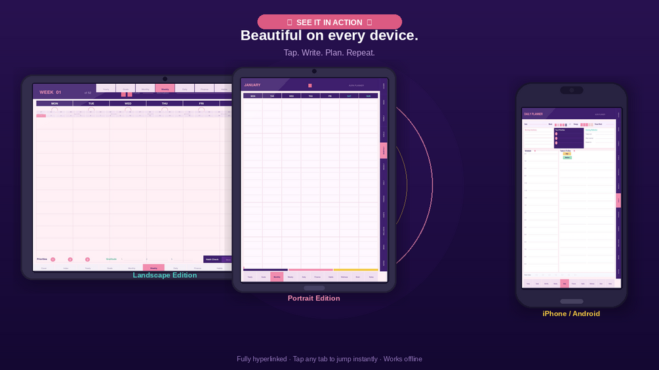This screenshot has height=370, width=659.
Task: Click the Portrait Edition caption
Action: [x=314, y=298]
